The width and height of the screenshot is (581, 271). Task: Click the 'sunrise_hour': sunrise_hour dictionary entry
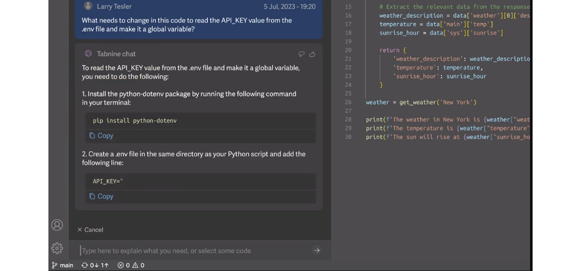440,76
